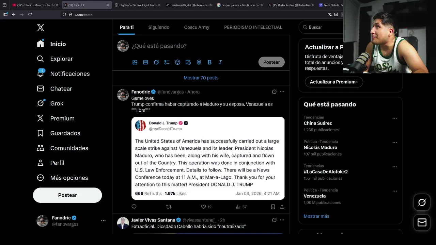Image resolution: width=436 pixels, height=245 pixels.
Task: Open Más opciones menu
Action: (x=62, y=178)
